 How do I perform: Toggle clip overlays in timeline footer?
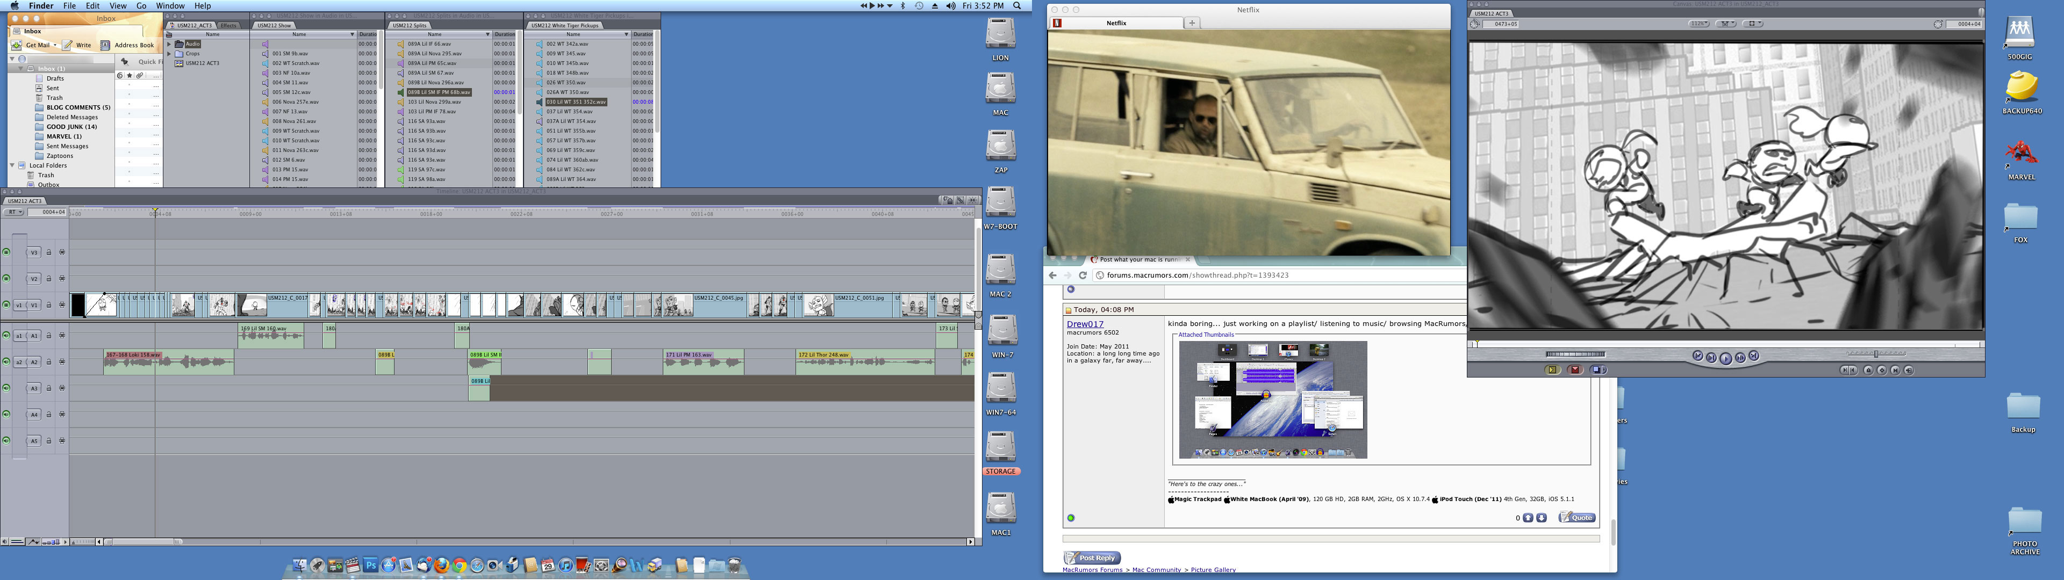point(33,542)
